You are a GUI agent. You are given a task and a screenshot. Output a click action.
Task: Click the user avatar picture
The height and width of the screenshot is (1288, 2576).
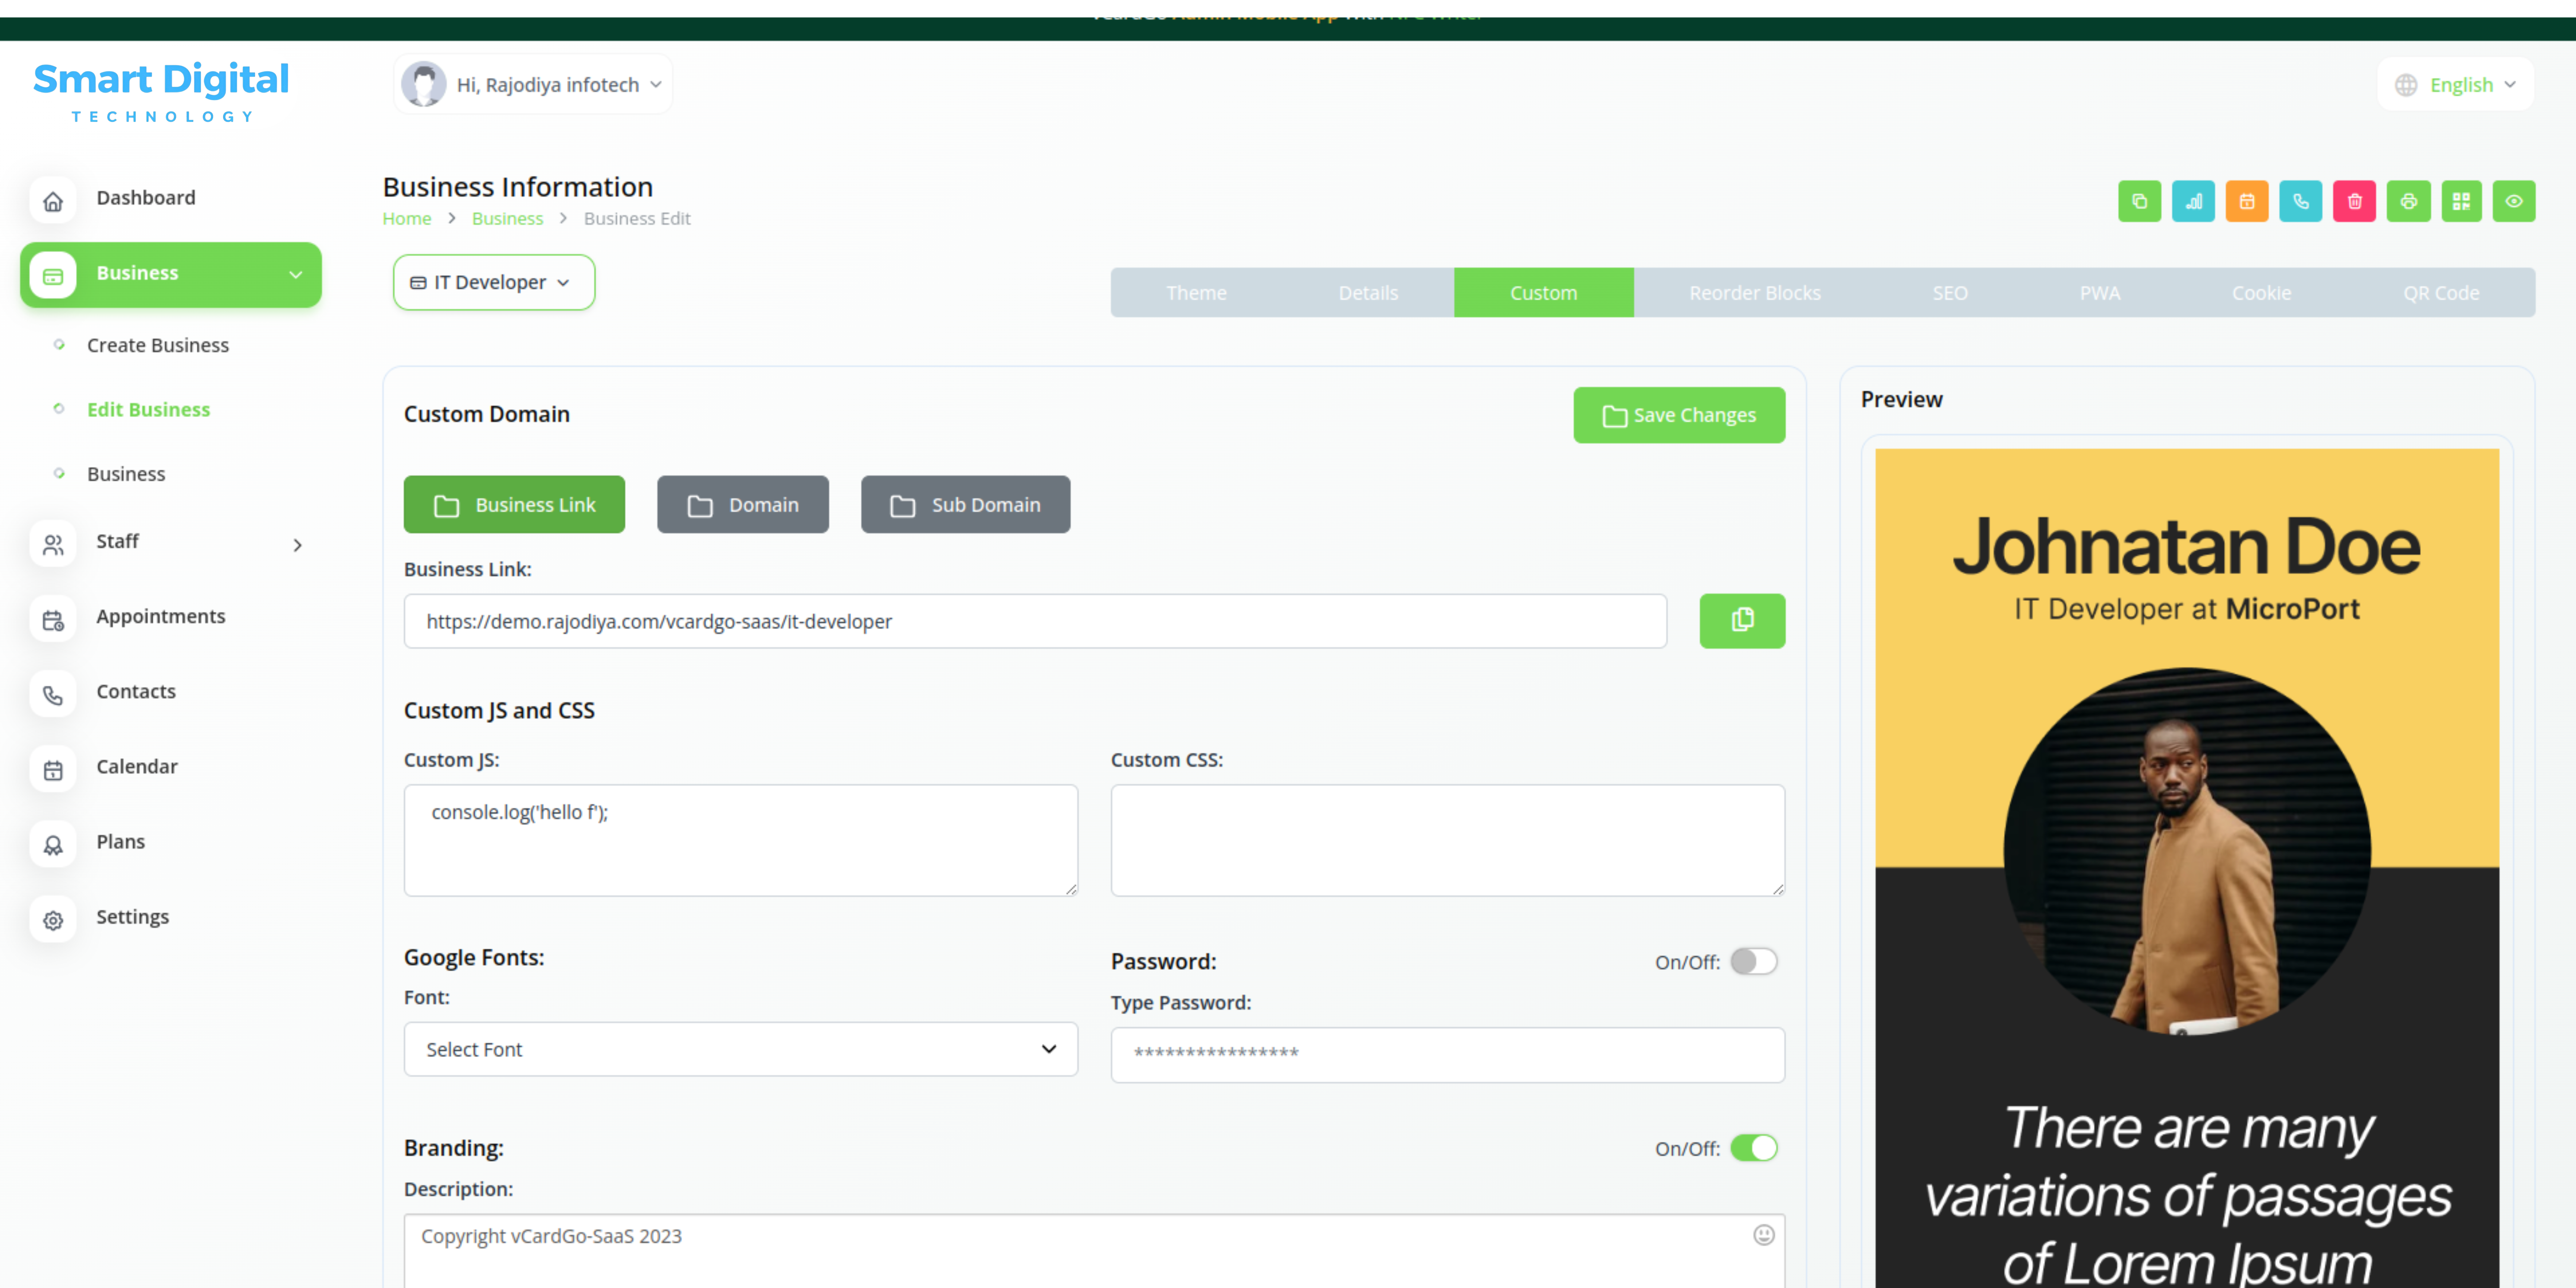(424, 84)
